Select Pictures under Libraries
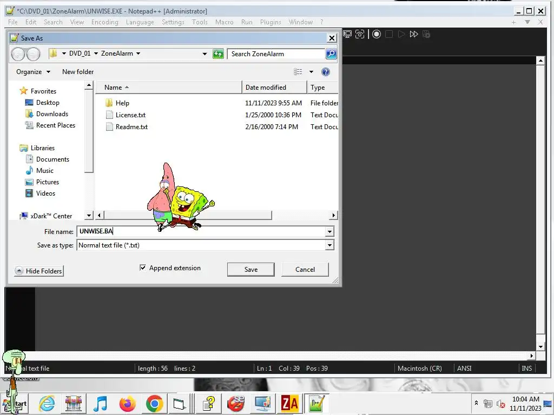This screenshot has width=554, height=415. coord(42,182)
